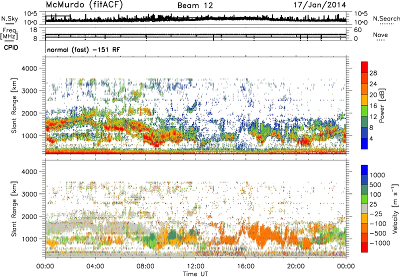Viewport: 400px width, 277px height.
Task: Click the Velocity [m s-1] colorbar title
Action: coord(395,209)
